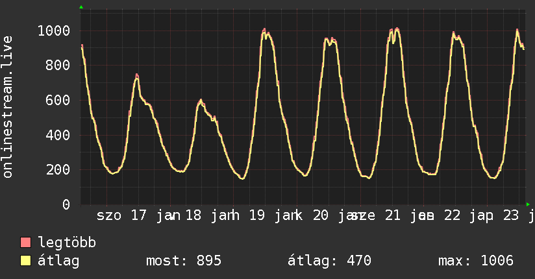
Task: Click the '19' x-axis date label
Action: (257, 215)
